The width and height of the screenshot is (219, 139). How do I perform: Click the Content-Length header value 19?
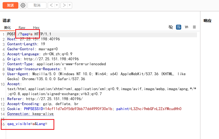[x=43, y=44]
